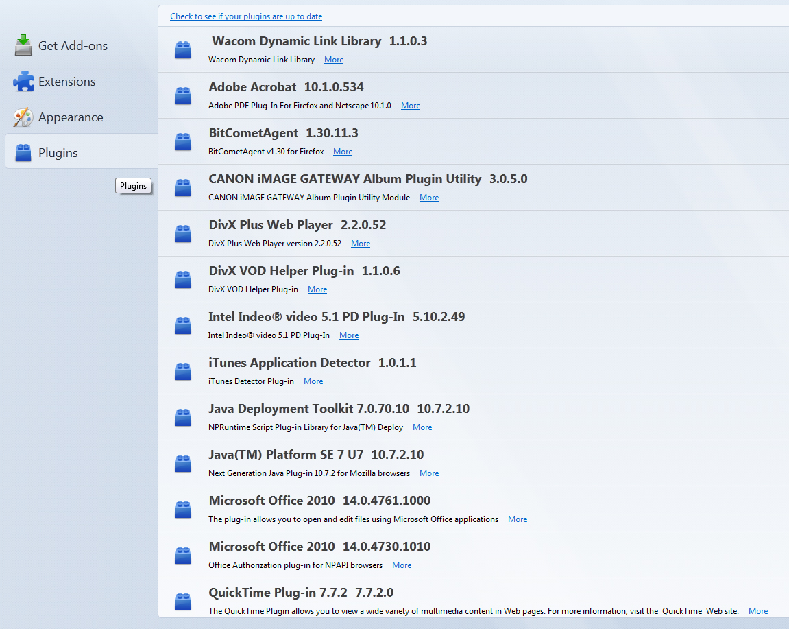
Task: Open More link for Wacom Dynamic Link Library
Action: (334, 60)
